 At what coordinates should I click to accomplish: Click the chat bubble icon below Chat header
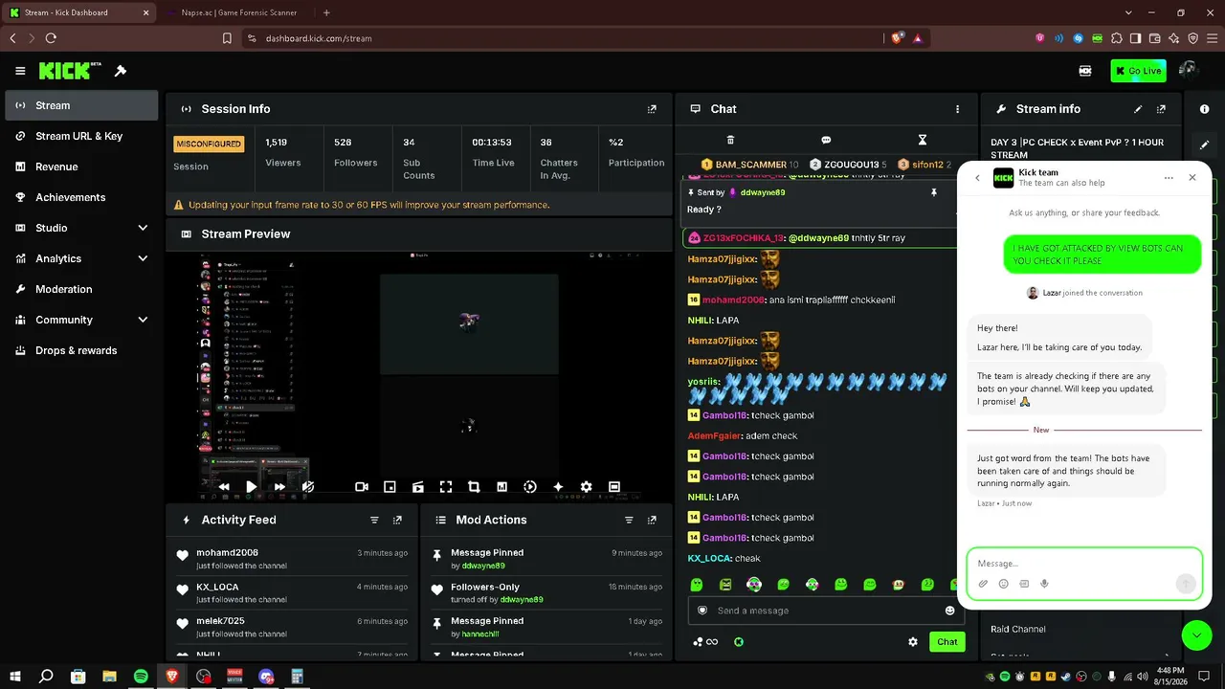[826, 140]
